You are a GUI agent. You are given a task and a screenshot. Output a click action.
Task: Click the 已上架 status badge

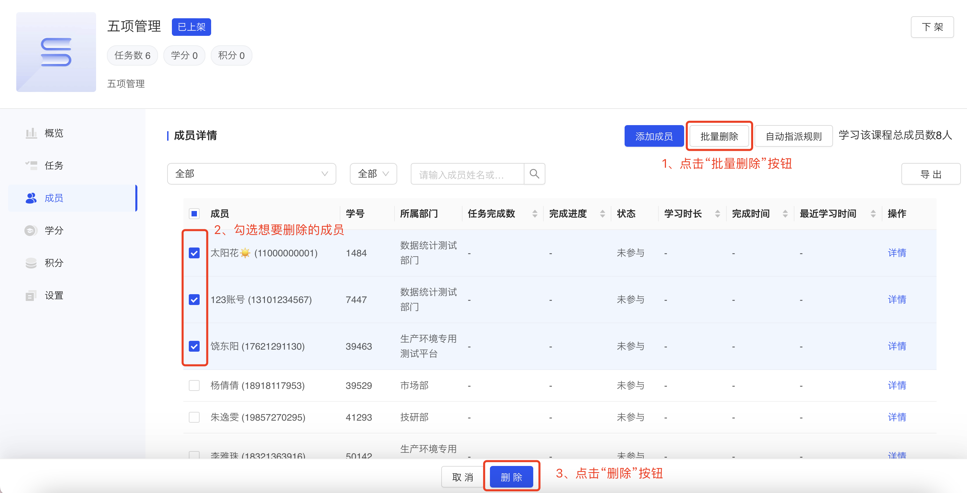click(x=192, y=27)
